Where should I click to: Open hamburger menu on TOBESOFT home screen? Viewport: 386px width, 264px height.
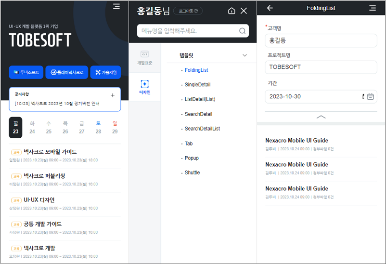tap(116, 6)
